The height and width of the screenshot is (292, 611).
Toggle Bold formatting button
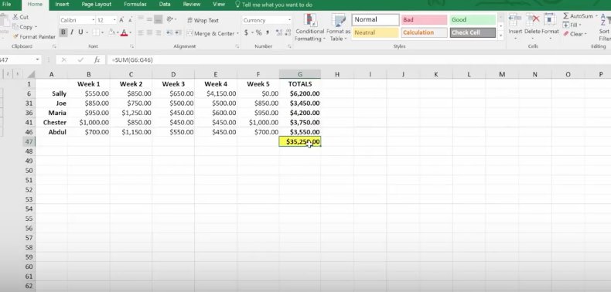[63, 32]
